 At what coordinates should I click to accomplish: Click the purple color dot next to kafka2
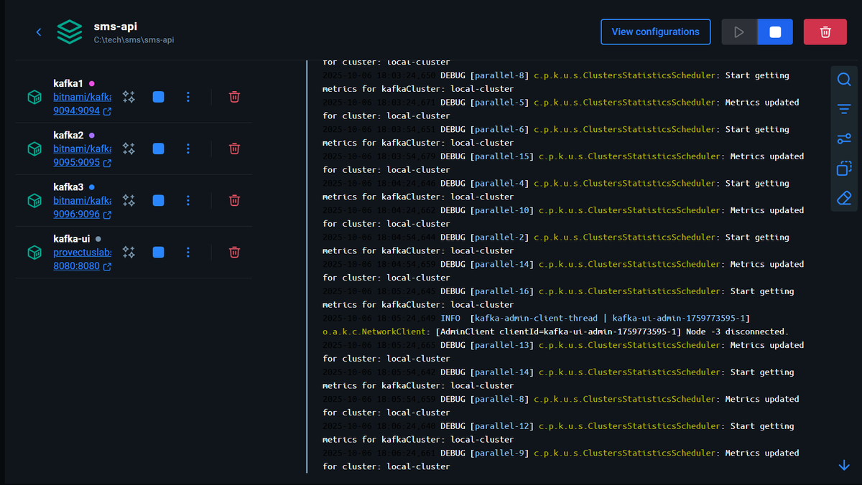[91, 135]
